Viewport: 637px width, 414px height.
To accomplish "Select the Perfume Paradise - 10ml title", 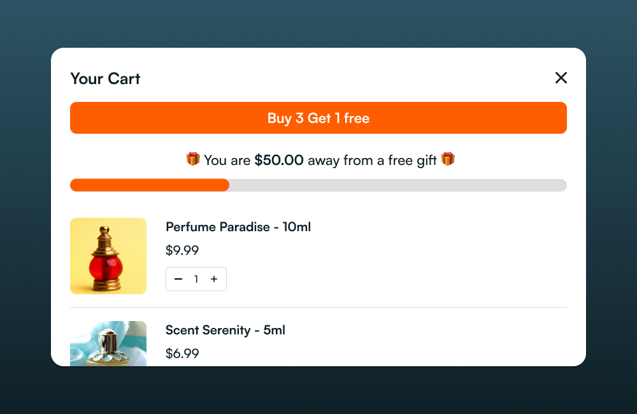I will coord(238,227).
